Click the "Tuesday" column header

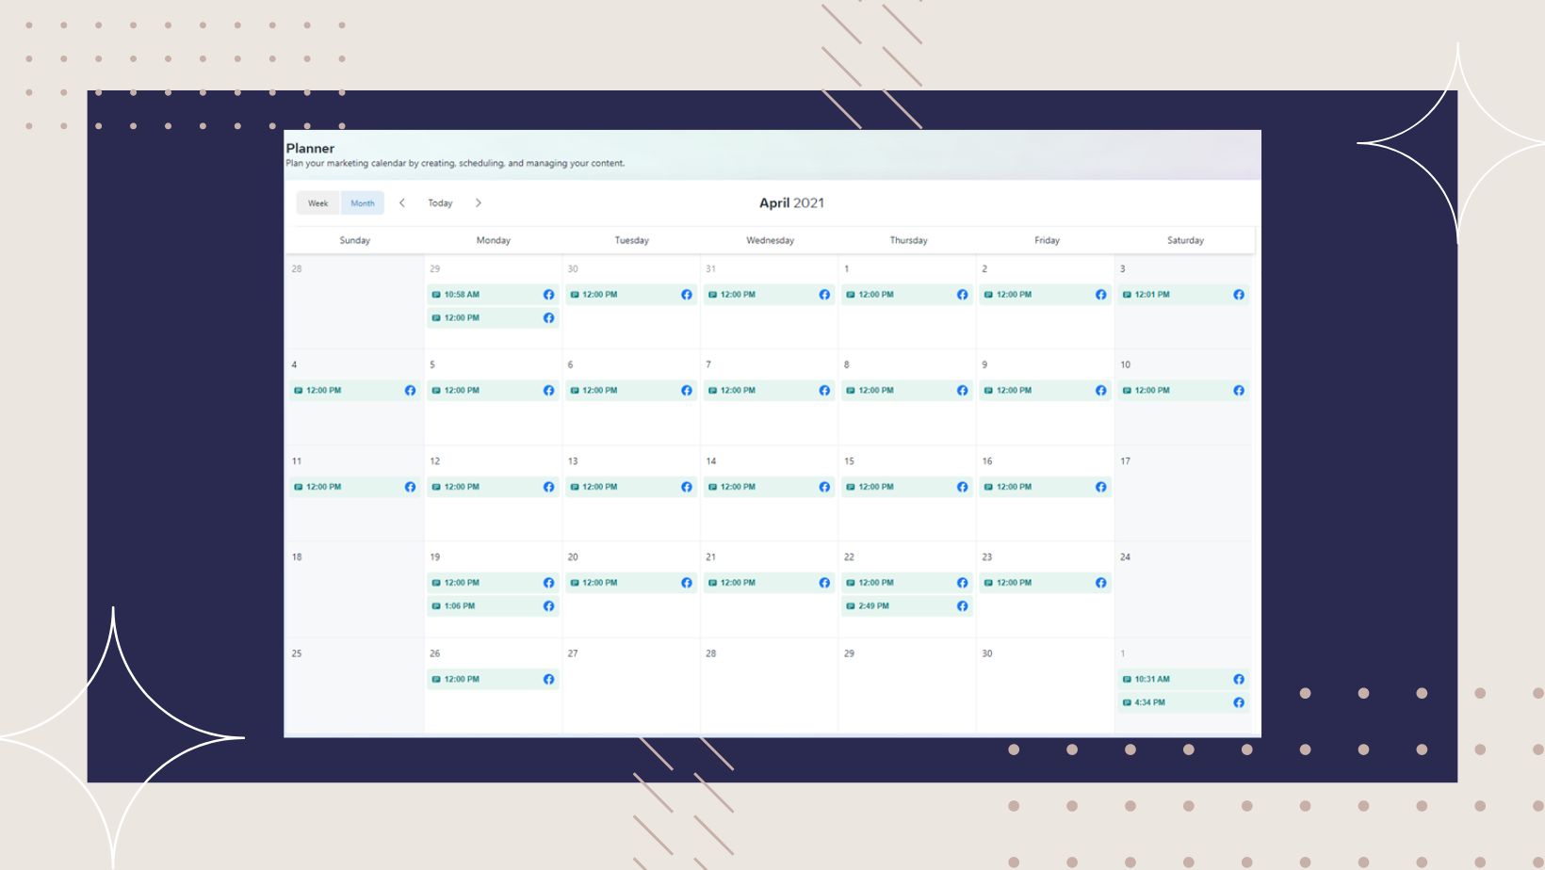point(632,240)
